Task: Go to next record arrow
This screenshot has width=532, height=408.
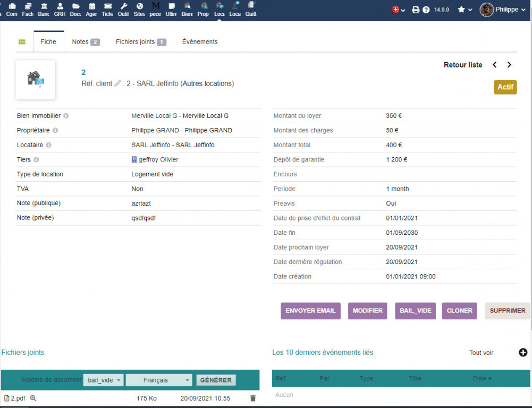Action: tap(509, 65)
